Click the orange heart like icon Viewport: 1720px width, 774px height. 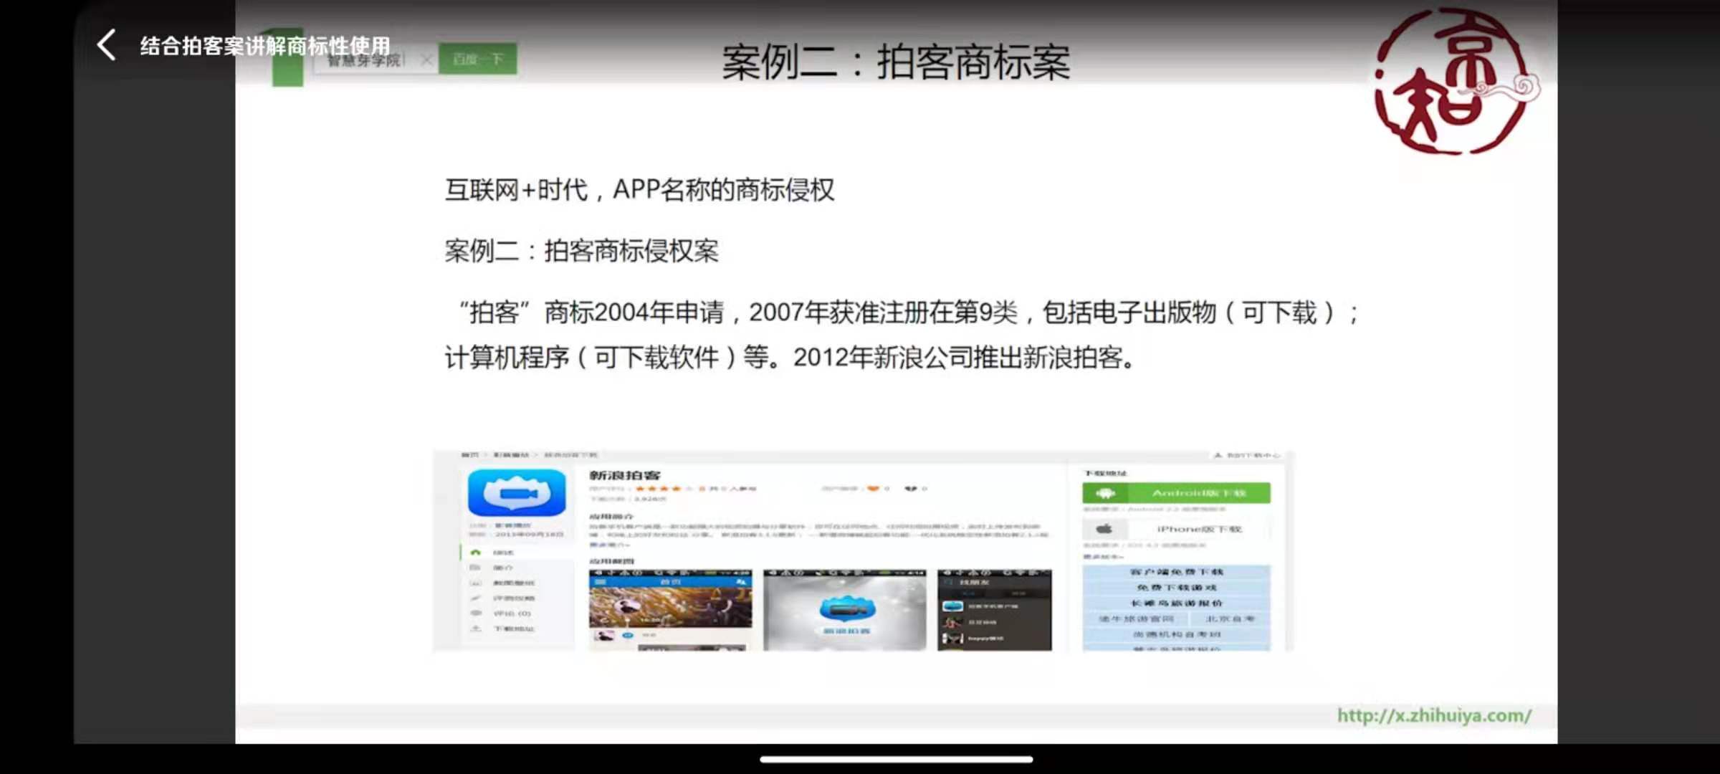[x=872, y=489]
